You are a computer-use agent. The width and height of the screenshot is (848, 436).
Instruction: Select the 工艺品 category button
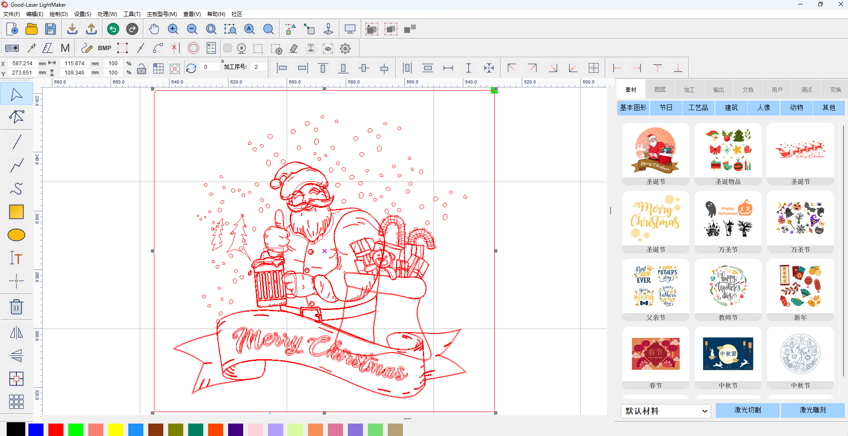point(698,107)
